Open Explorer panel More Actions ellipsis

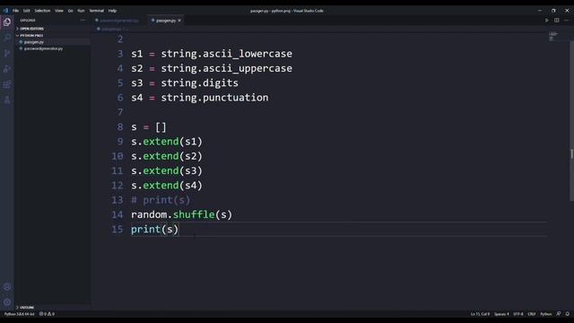click(83, 21)
